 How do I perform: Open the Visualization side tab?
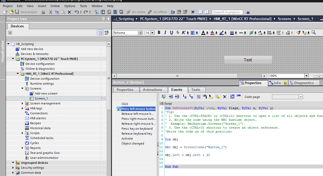[x=3, y=51]
